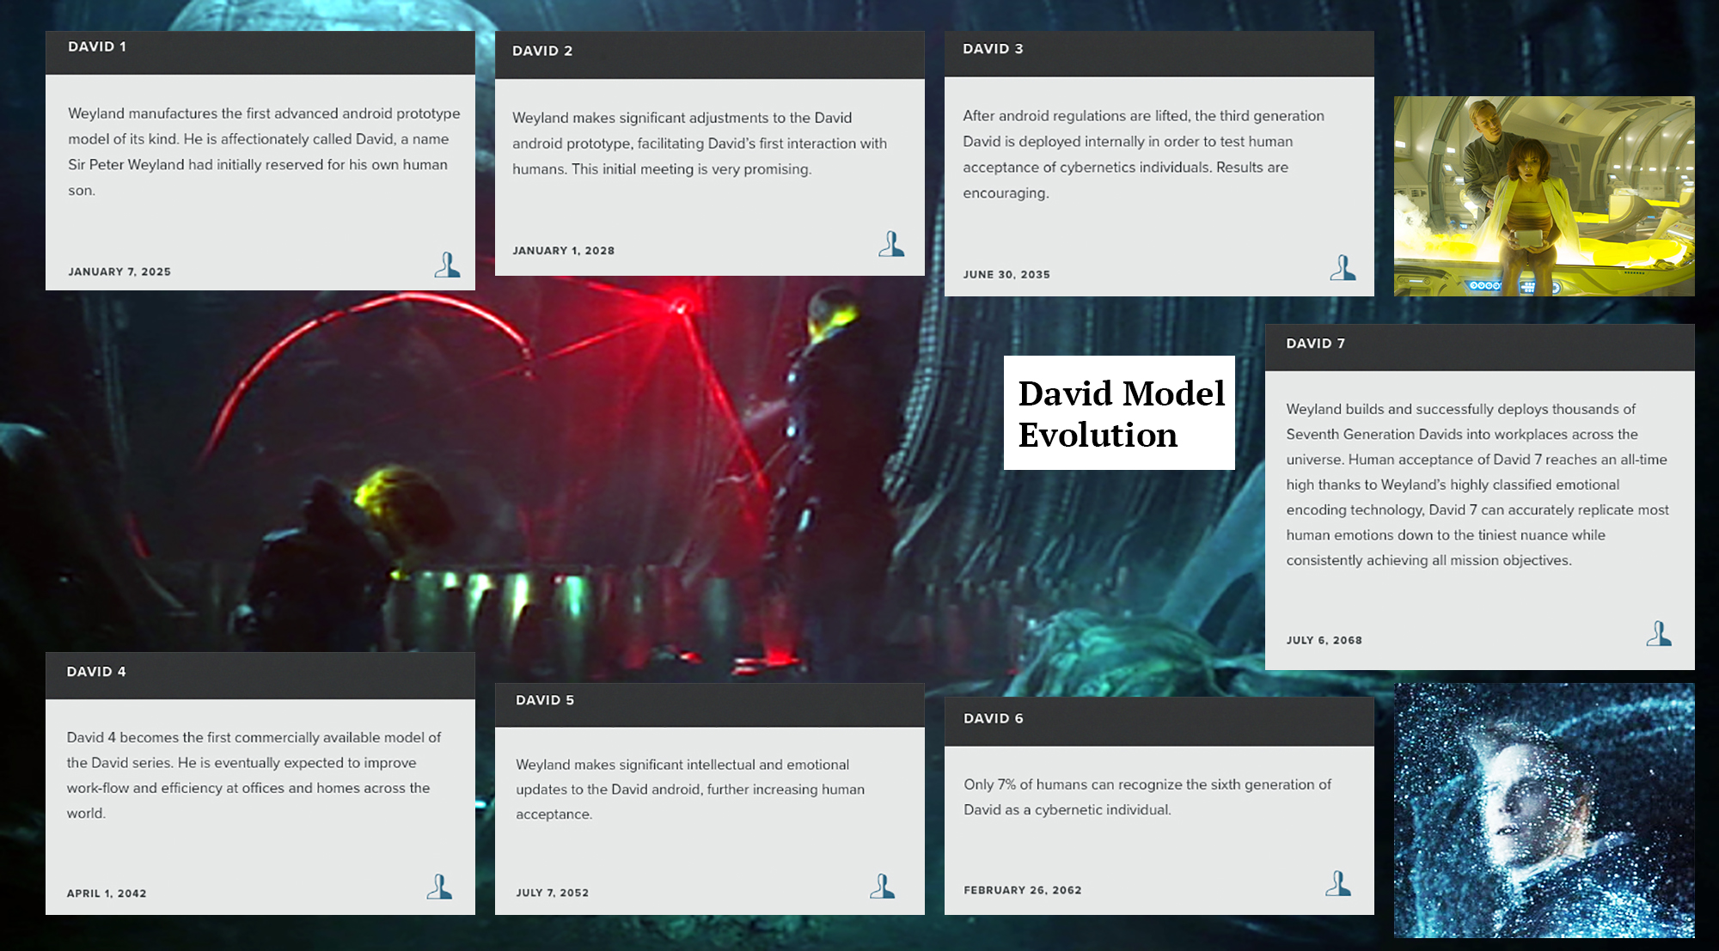Select the DAVID 6 card header
The image size is (1719, 951).
(x=1159, y=721)
